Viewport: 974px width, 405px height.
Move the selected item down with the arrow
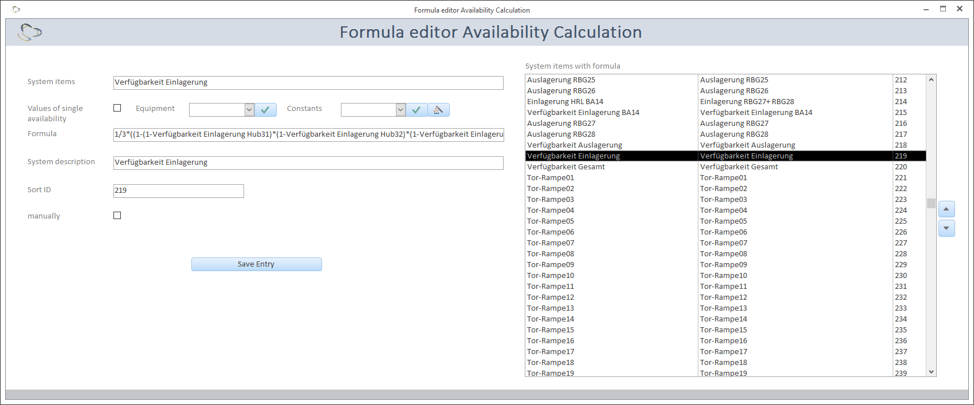click(x=946, y=228)
